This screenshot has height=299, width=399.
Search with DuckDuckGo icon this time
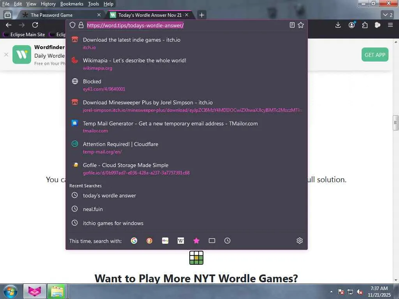tap(149, 241)
